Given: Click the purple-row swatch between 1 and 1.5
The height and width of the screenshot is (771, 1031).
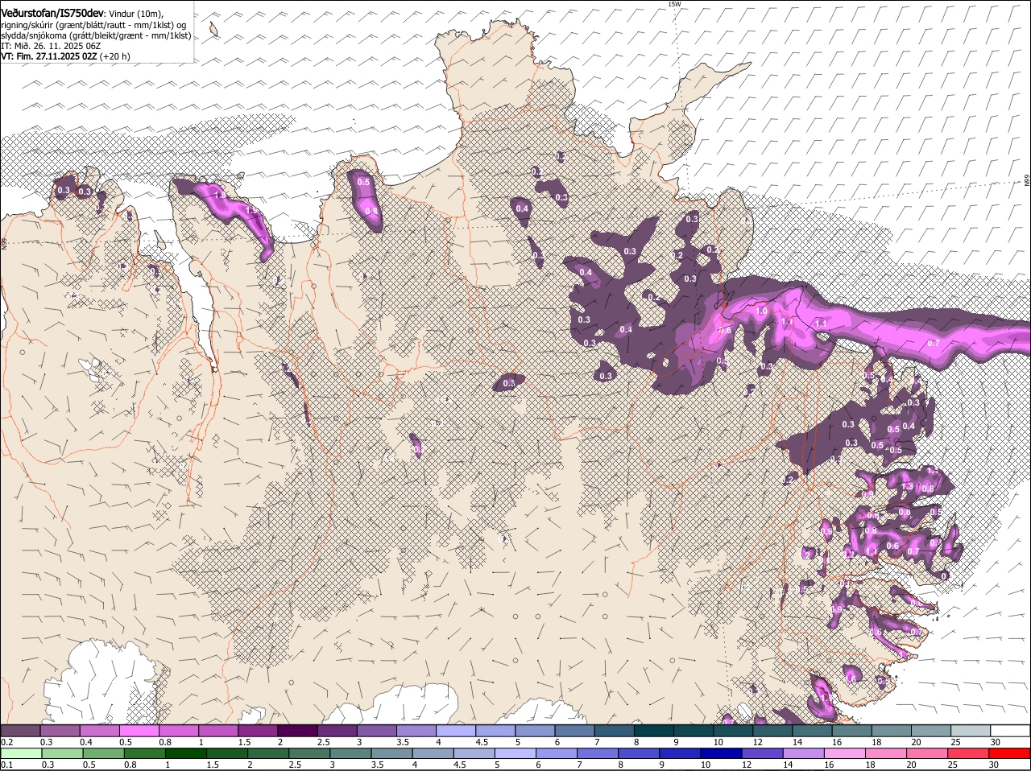Looking at the screenshot, I should 217,730.
